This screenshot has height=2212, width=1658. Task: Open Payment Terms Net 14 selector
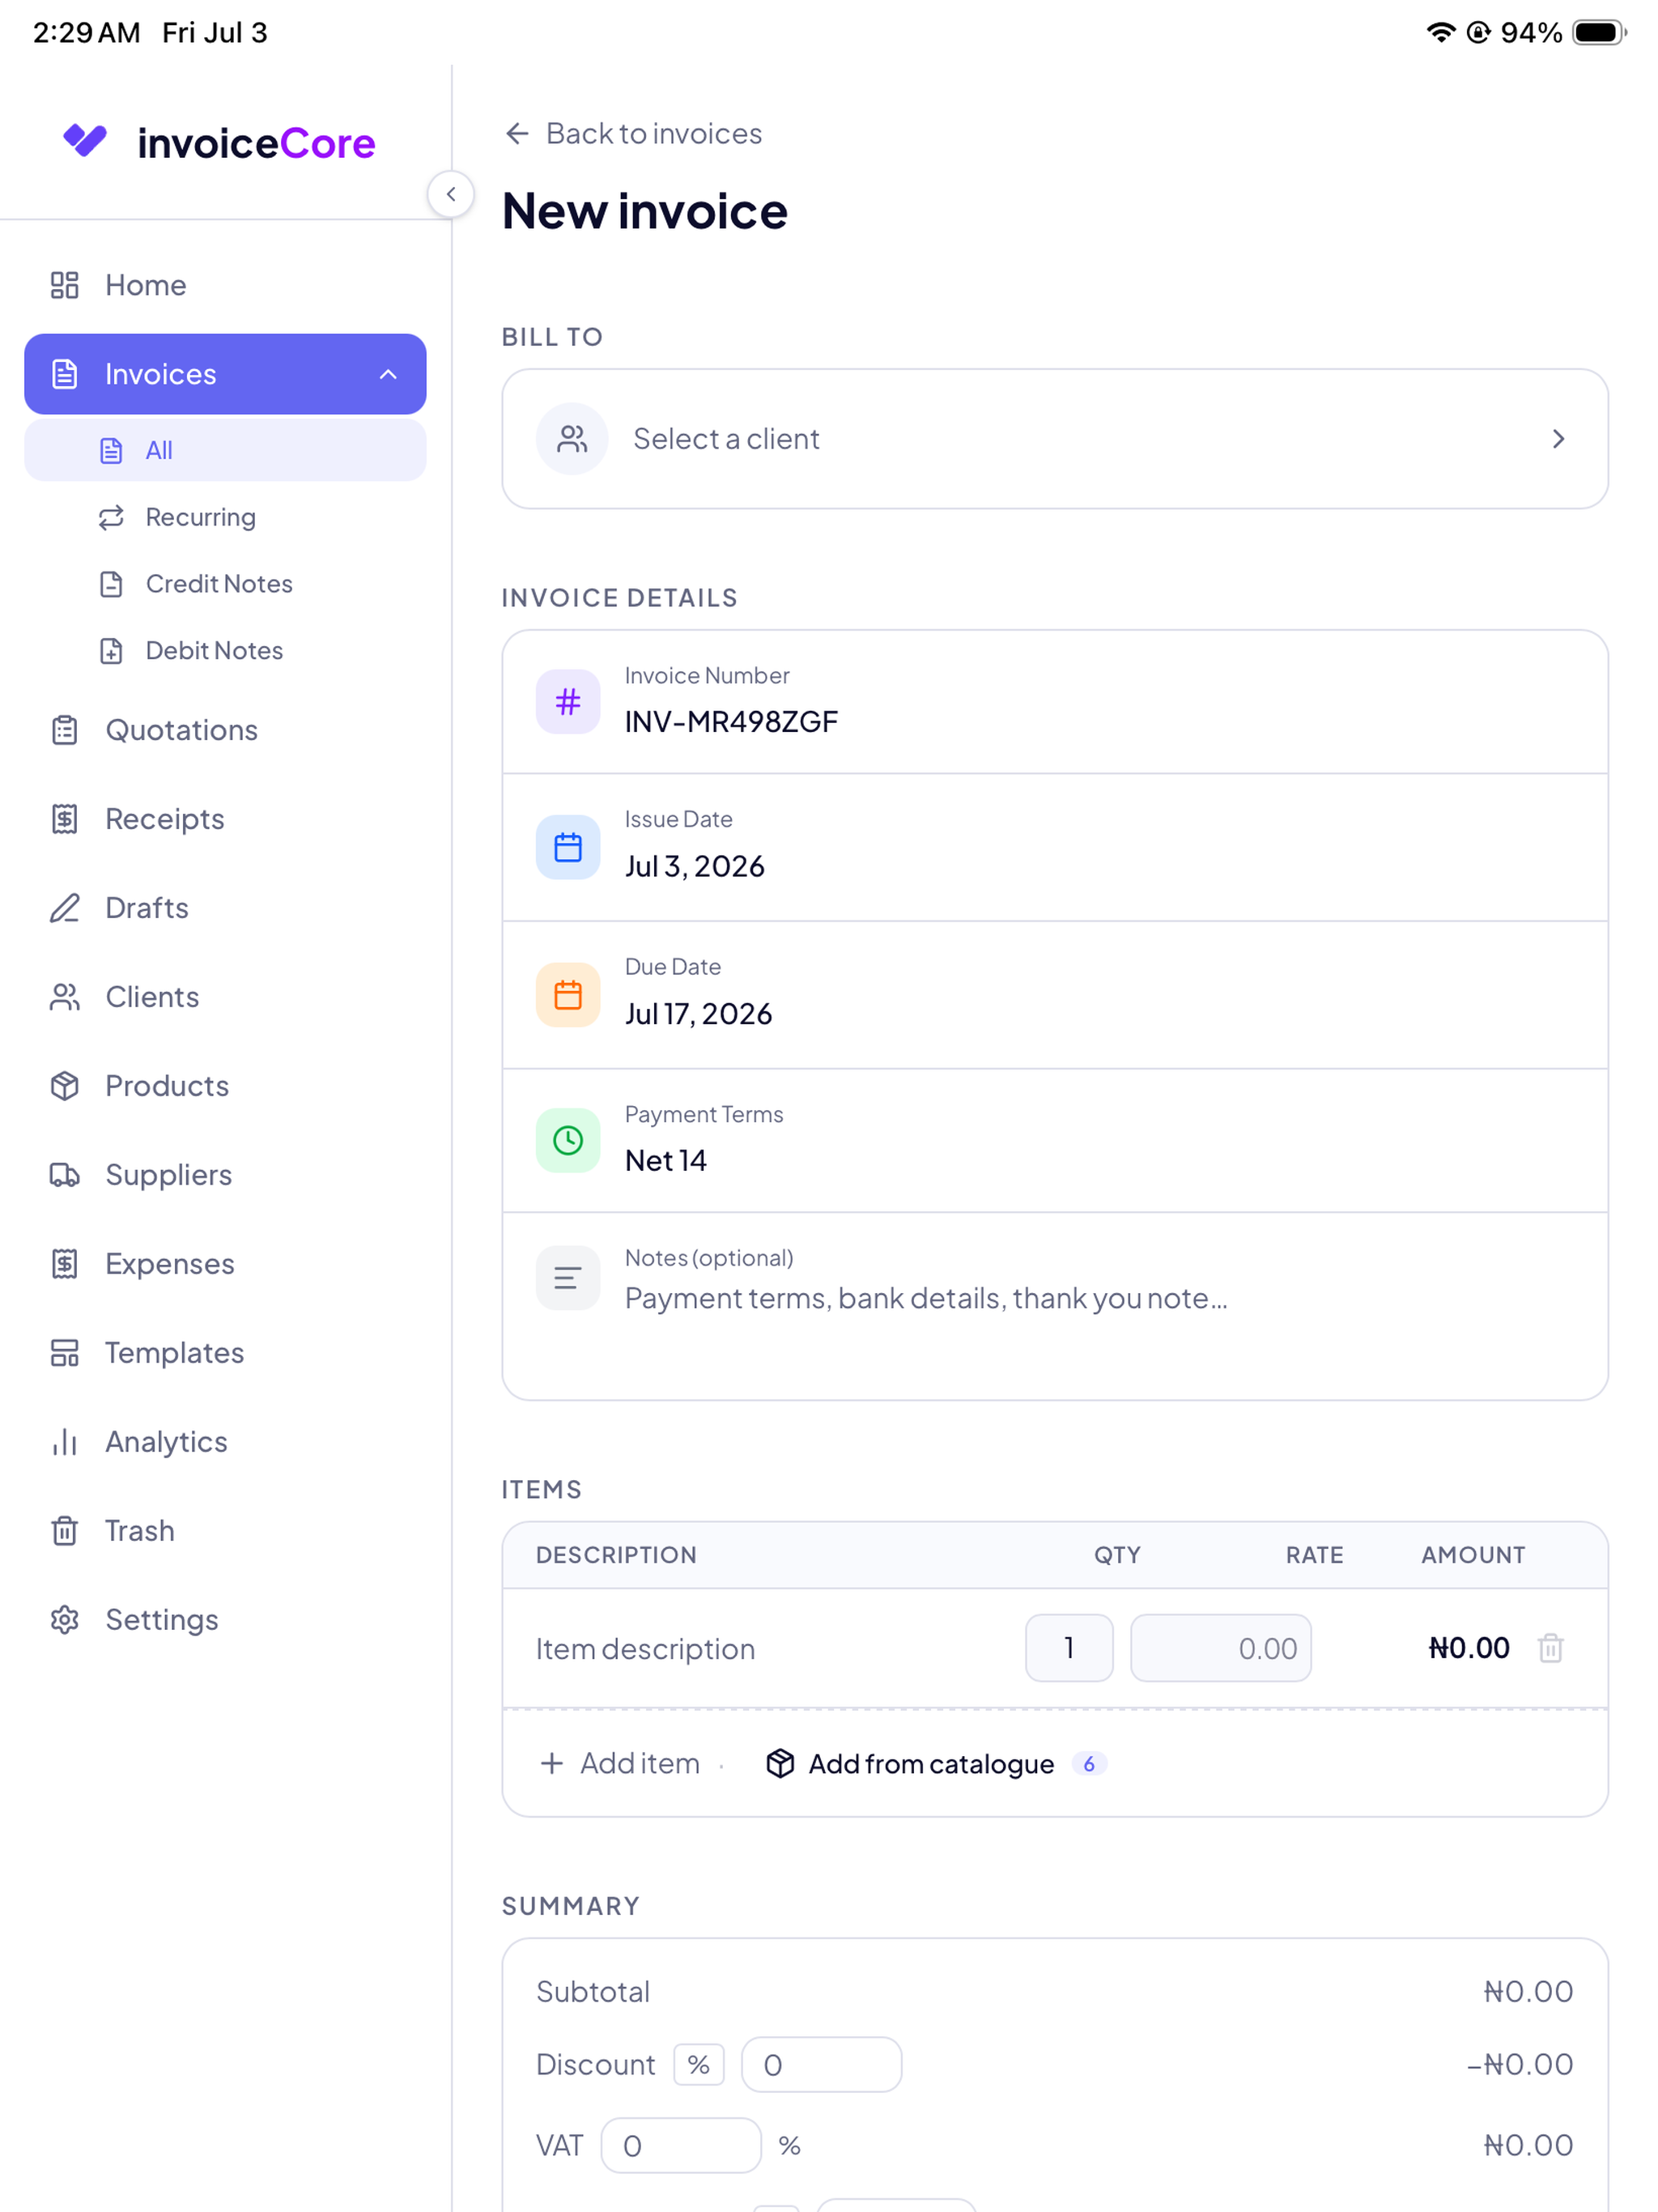click(1055, 1141)
